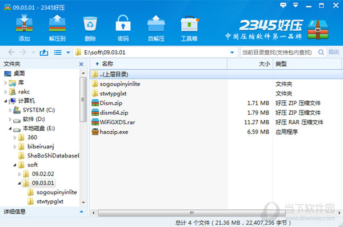Sort by the 类型 column header

pos(307,64)
